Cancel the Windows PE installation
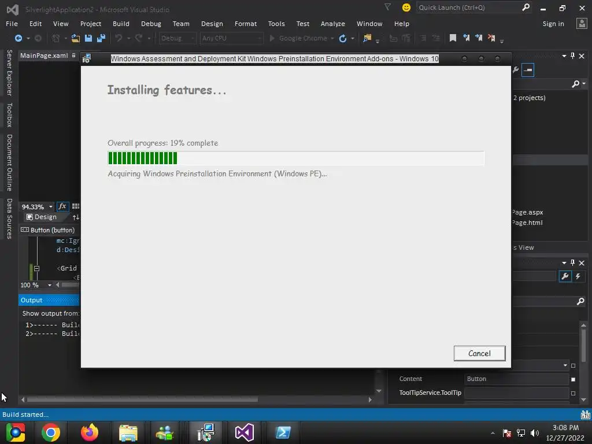The width and height of the screenshot is (592, 444). click(x=479, y=353)
